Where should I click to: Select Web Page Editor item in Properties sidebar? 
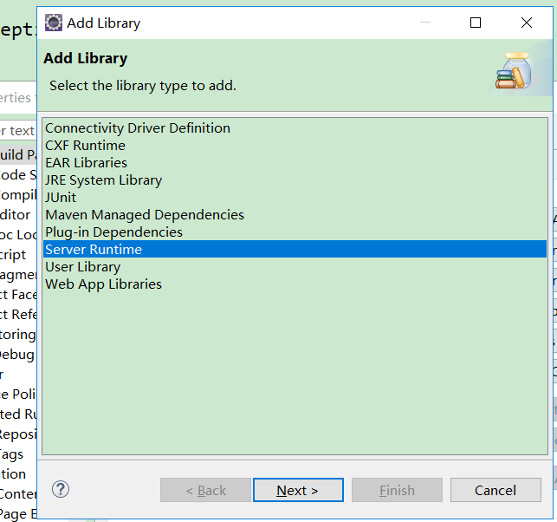click(x=18, y=514)
